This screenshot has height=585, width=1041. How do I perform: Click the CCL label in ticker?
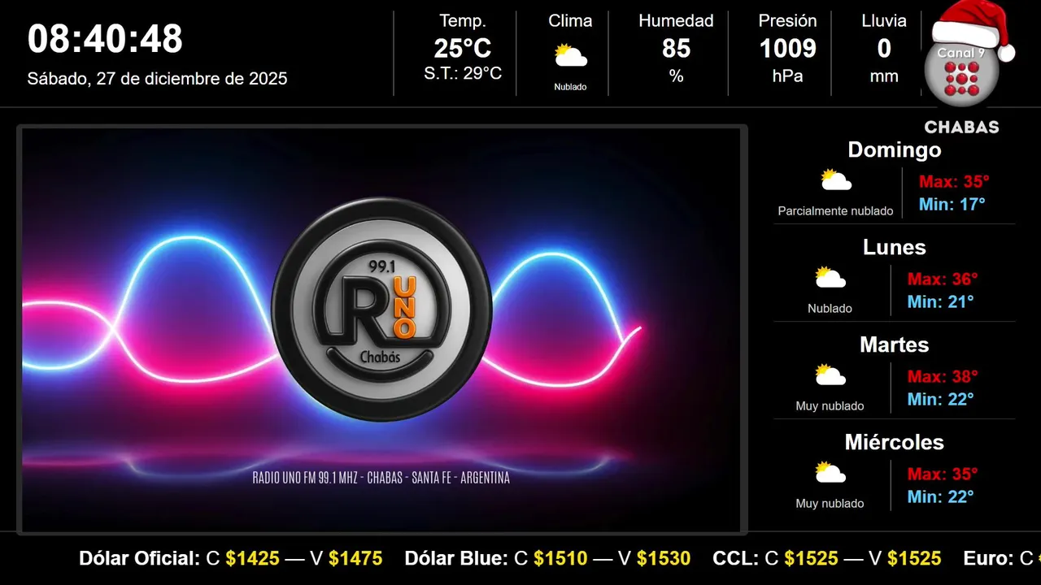point(736,558)
